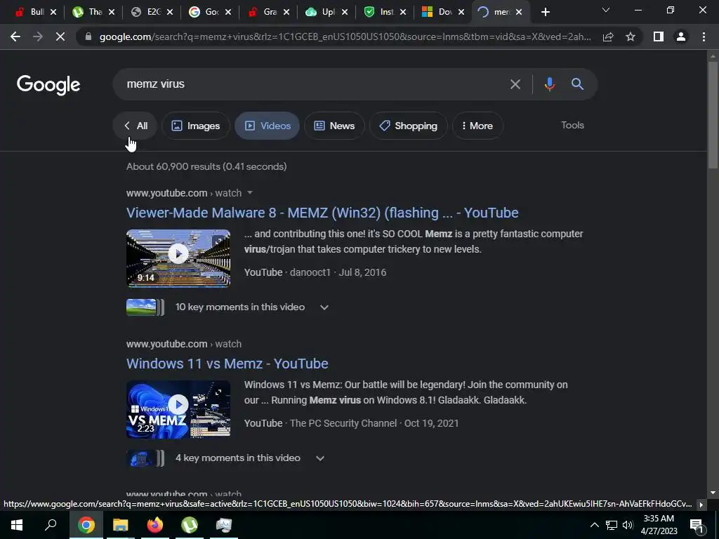Click 'The PC Security Channel' text
Screen dimensions: 719x539
point(343,423)
